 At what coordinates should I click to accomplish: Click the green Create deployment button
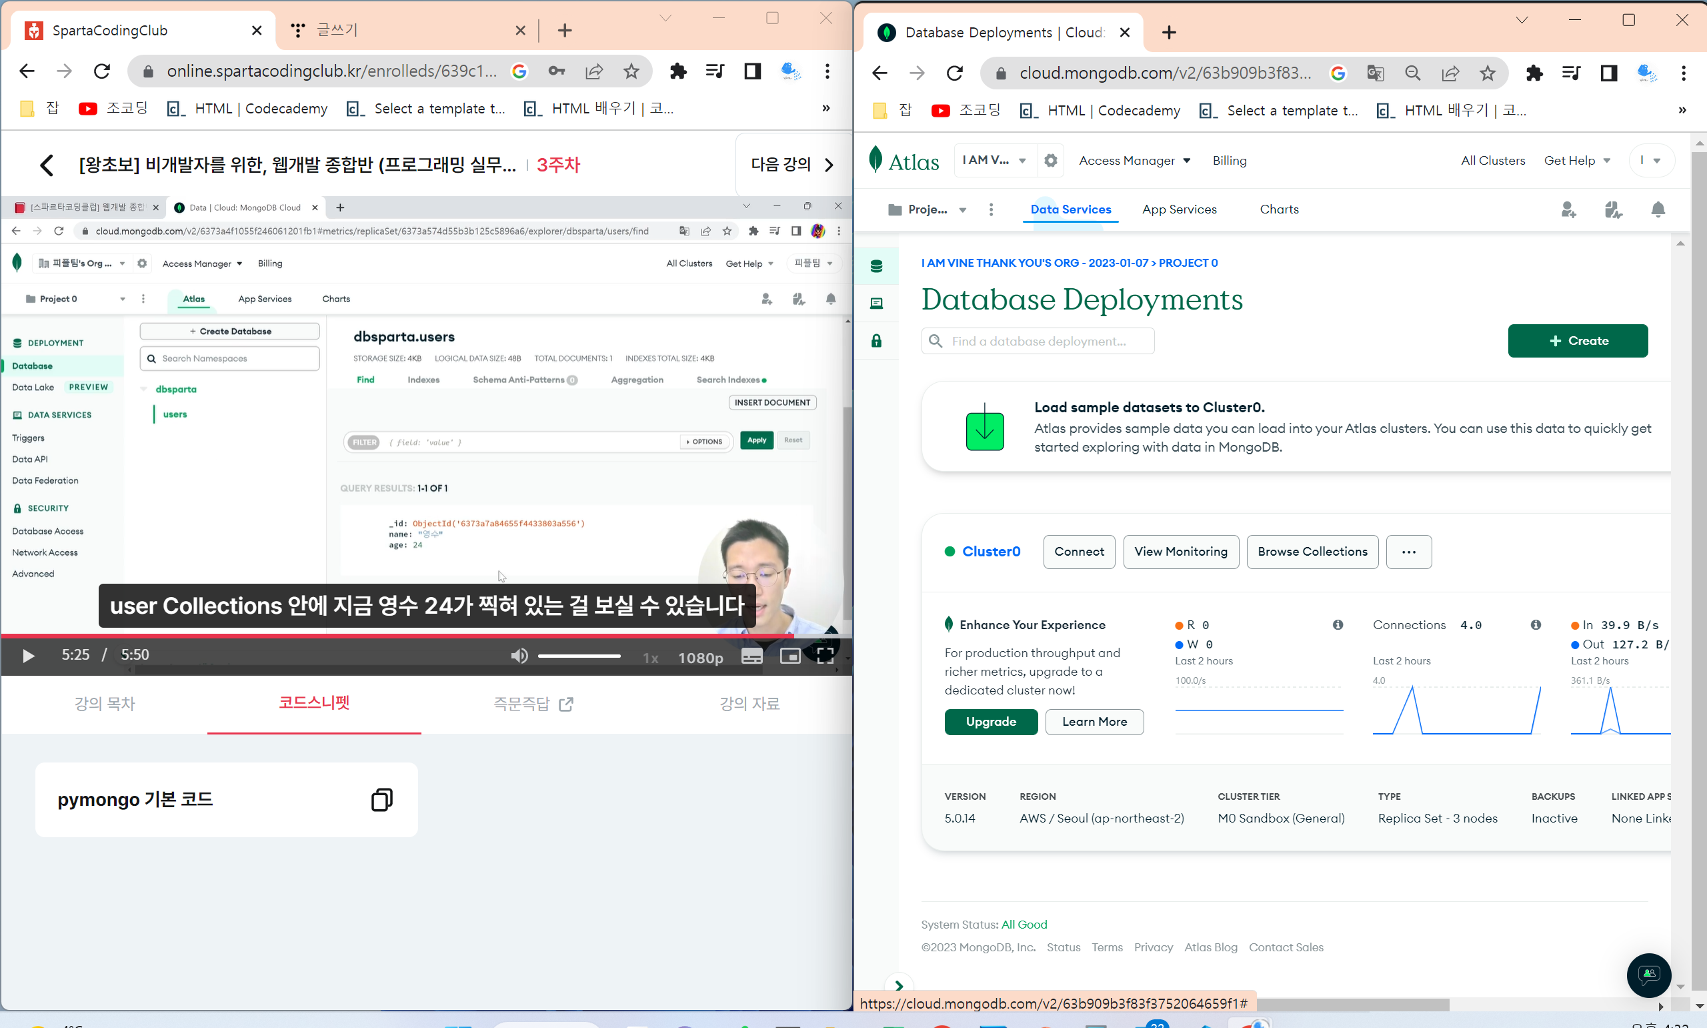point(1578,342)
